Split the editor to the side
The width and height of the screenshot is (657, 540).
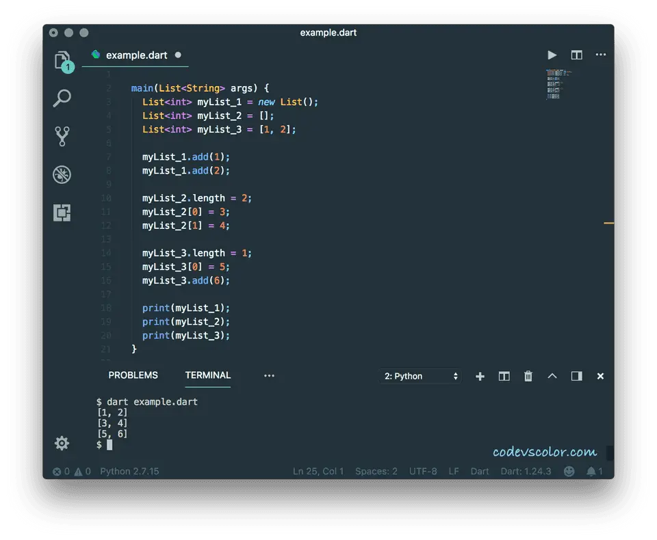coord(576,55)
